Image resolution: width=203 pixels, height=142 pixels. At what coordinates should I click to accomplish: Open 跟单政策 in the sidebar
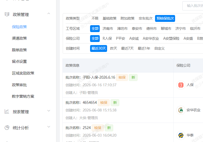click(x=19, y=50)
